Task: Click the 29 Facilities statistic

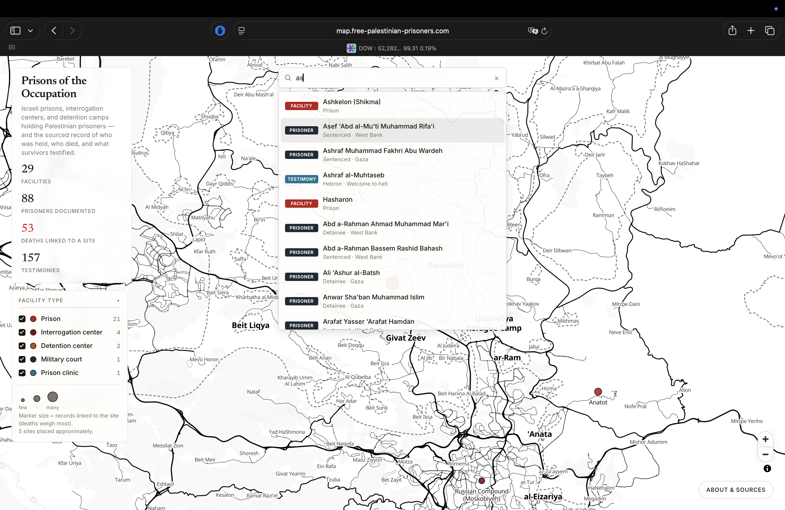Action: [x=36, y=174]
